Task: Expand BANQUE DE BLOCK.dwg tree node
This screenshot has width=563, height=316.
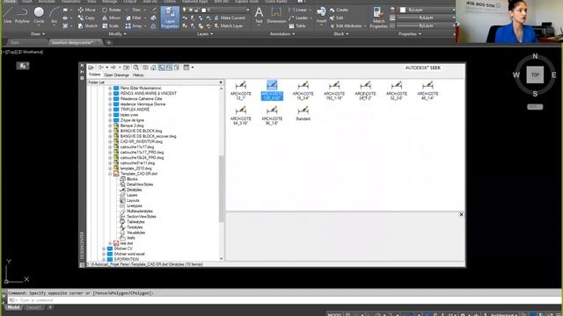Action: pyautogui.click(x=110, y=131)
